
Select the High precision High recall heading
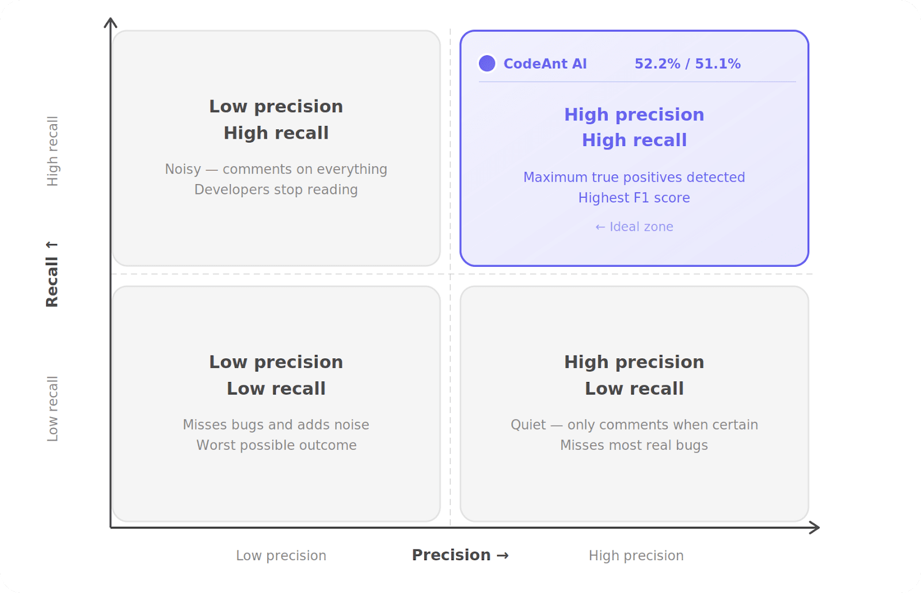(x=634, y=127)
